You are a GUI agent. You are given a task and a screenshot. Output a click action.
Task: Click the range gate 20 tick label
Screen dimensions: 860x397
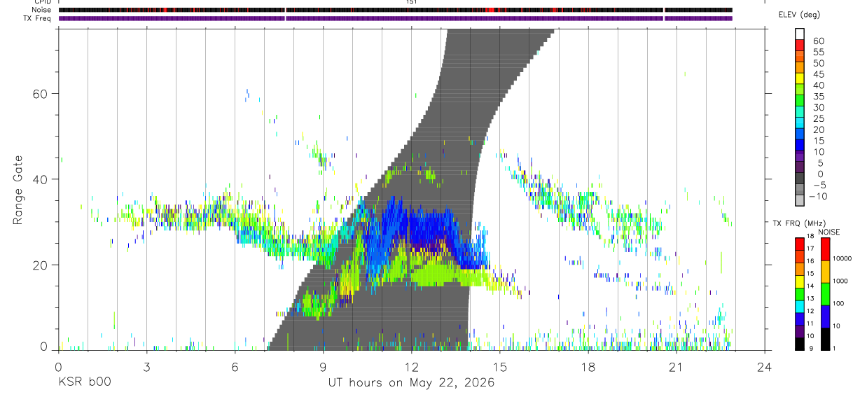coord(39,265)
